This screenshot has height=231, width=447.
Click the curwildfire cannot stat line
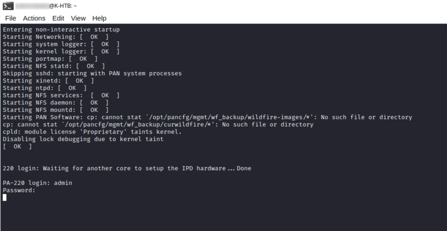point(158,125)
